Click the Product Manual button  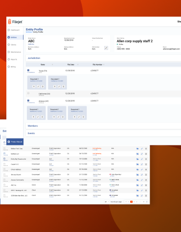15,142
